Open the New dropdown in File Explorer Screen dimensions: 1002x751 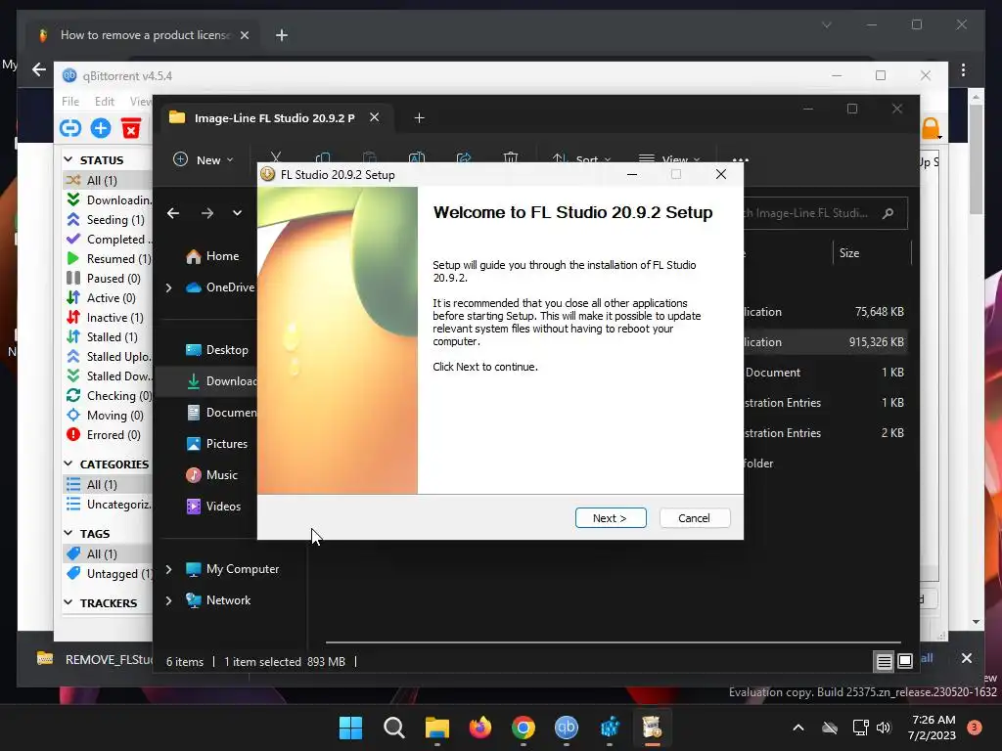click(204, 159)
